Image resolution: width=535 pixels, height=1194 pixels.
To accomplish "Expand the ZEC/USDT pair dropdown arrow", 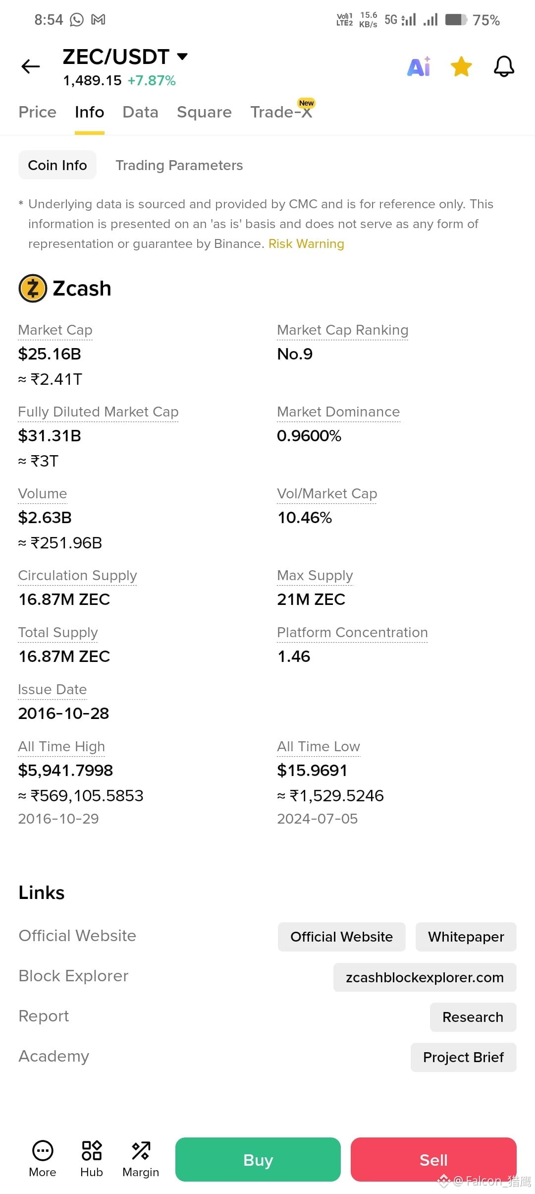I will pyautogui.click(x=182, y=57).
